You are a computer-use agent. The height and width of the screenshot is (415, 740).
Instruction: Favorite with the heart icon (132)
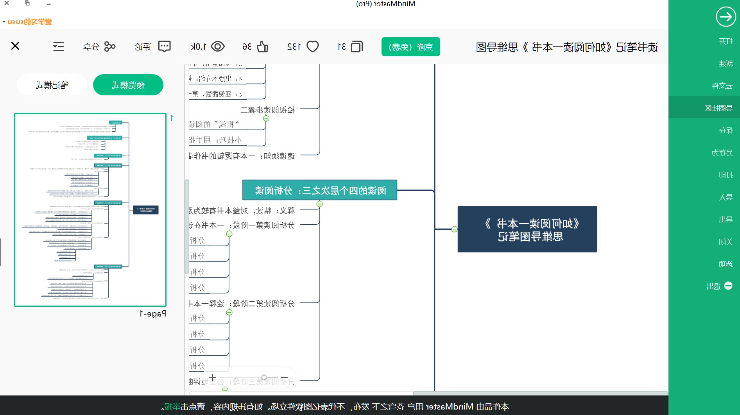pyautogui.click(x=312, y=47)
